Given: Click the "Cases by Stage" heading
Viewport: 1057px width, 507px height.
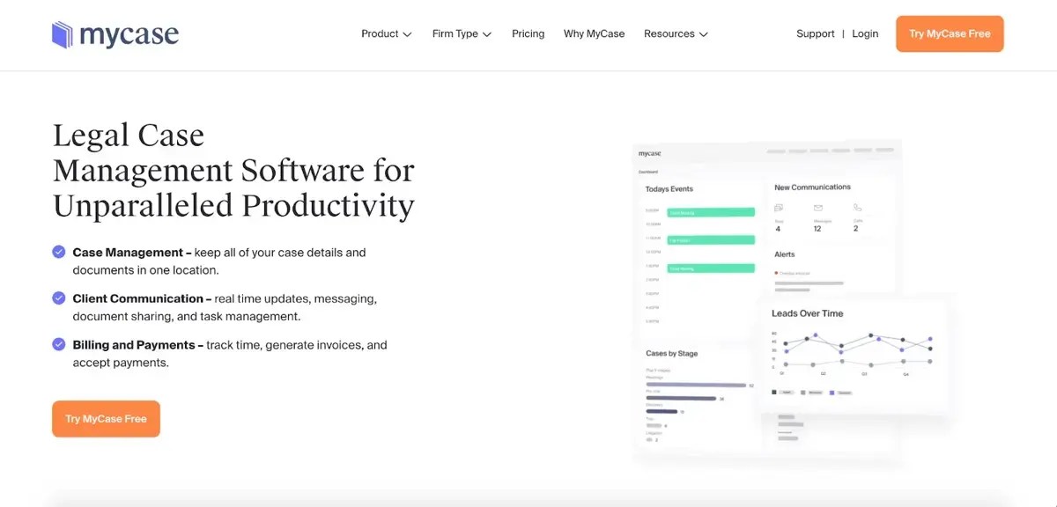Looking at the screenshot, I should (671, 354).
